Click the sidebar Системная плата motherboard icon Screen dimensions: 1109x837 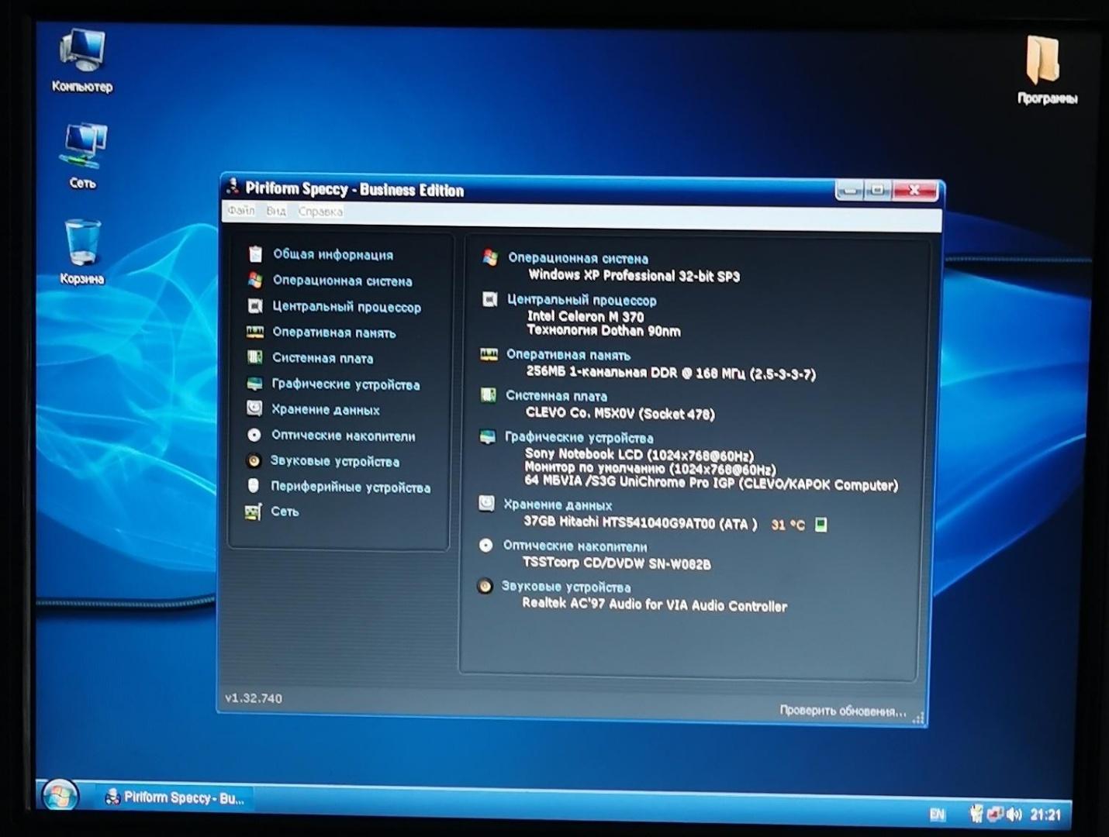[254, 357]
